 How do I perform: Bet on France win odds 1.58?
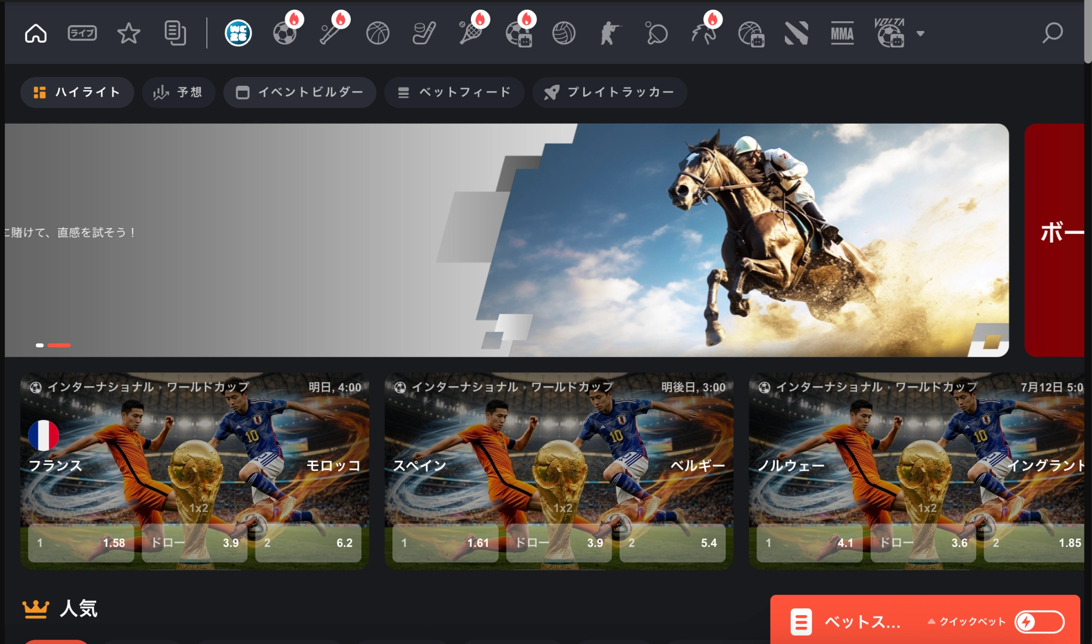81,543
